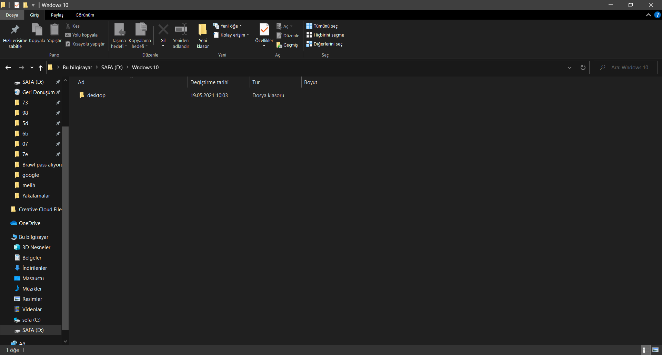Open the Help question mark icon

tap(657, 15)
